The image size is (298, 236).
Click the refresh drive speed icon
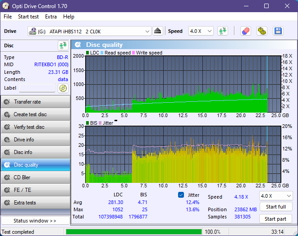tap(223, 31)
